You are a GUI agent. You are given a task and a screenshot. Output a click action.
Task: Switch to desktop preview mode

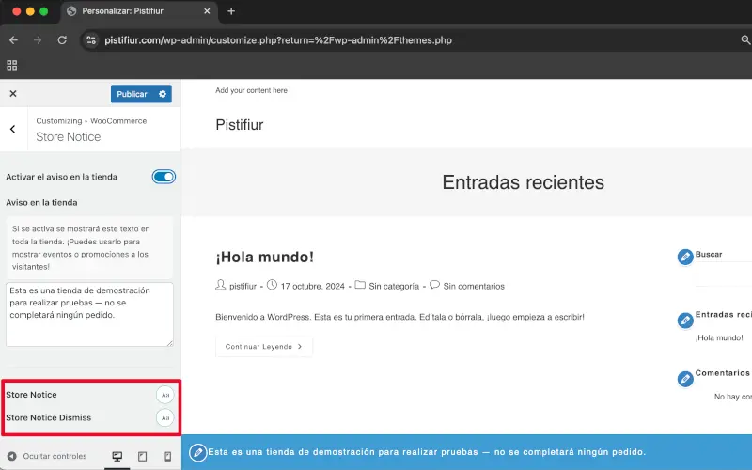pos(117,456)
